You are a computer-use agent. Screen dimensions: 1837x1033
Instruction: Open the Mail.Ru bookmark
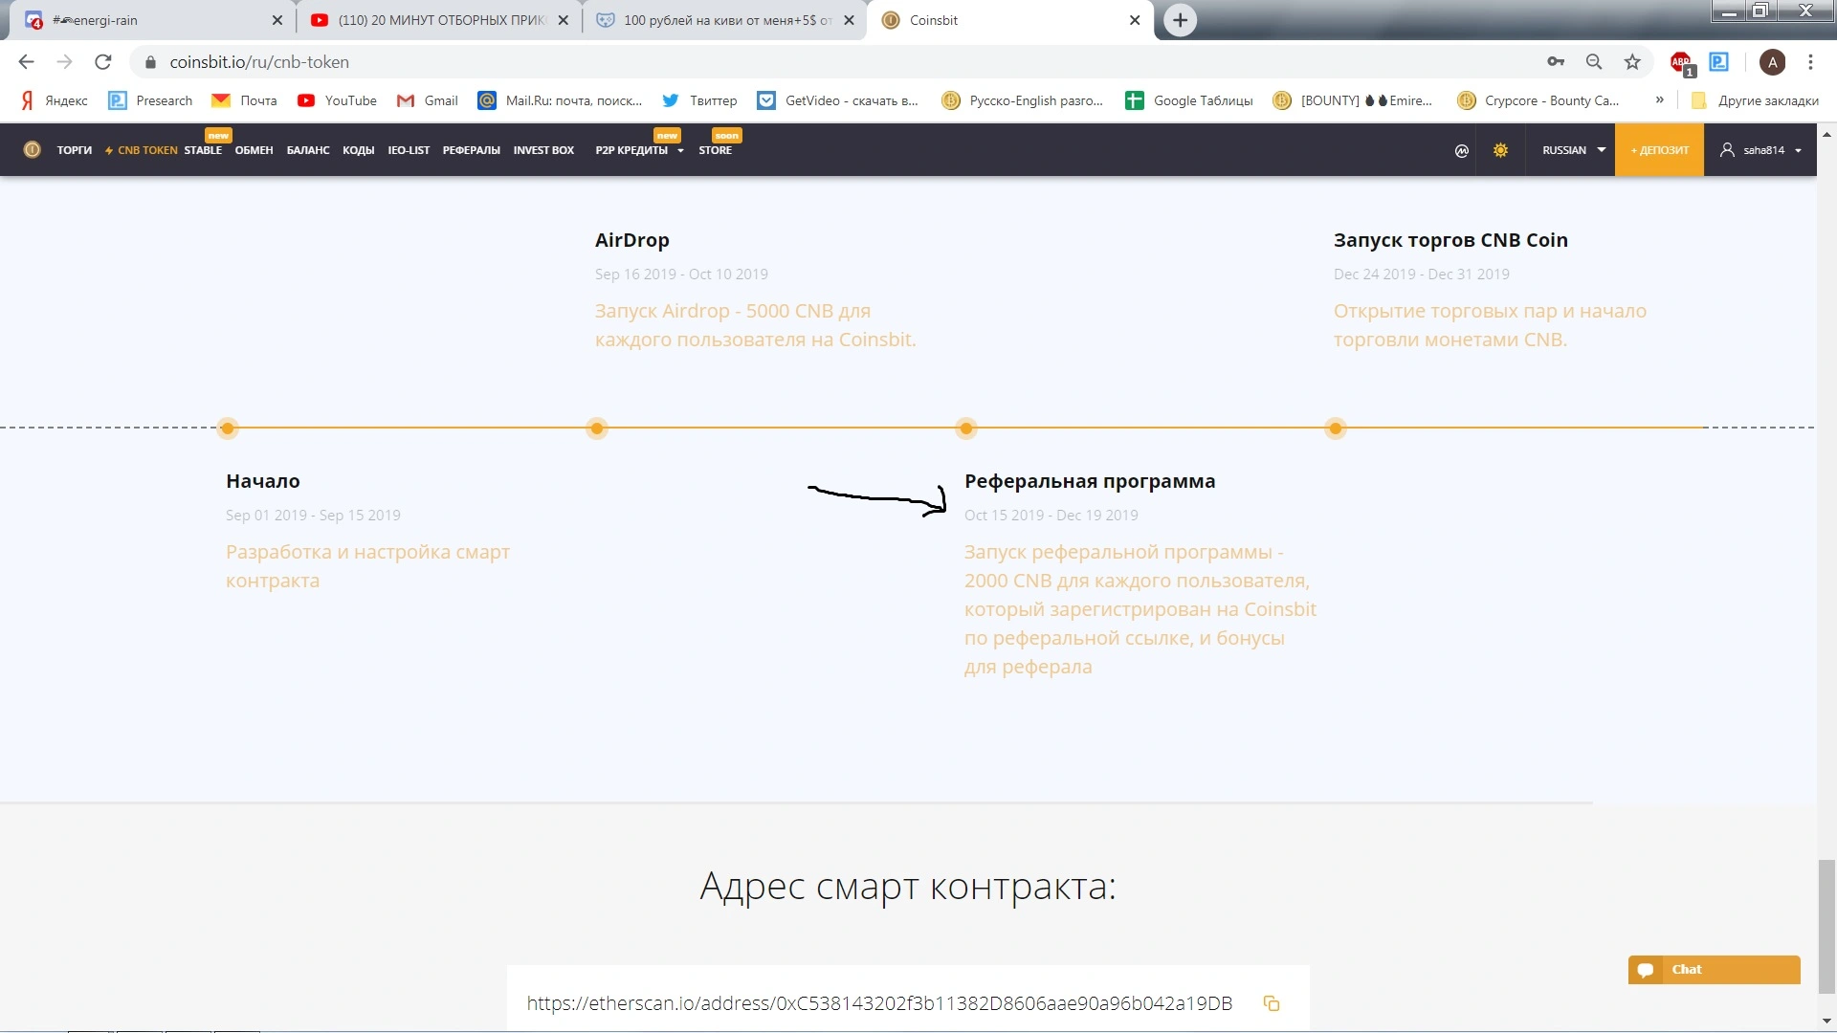[561, 100]
